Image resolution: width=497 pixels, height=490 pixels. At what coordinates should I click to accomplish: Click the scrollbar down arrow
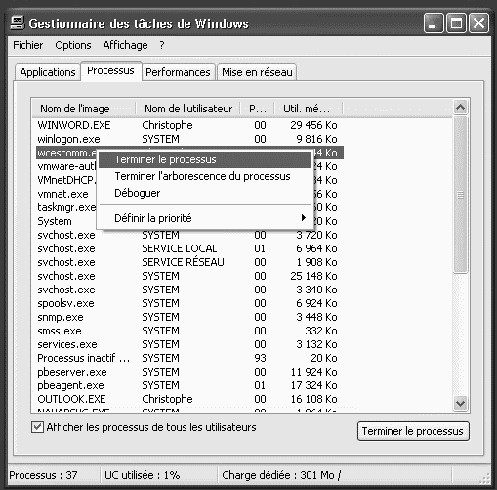[x=460, y=403]
